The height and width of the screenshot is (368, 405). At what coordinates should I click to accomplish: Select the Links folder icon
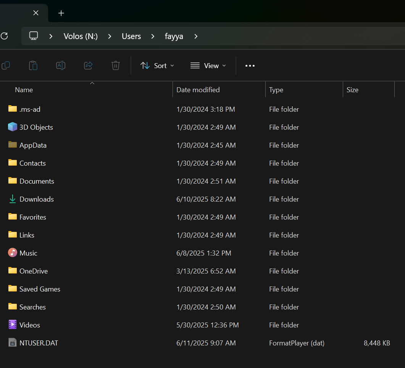12,234
